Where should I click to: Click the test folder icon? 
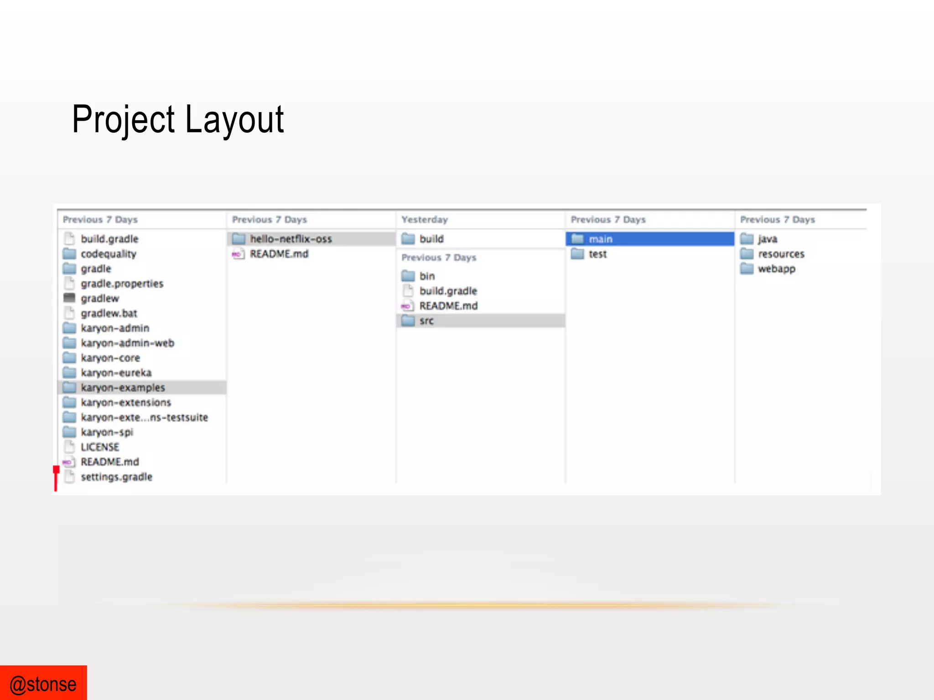pos(577,253)
